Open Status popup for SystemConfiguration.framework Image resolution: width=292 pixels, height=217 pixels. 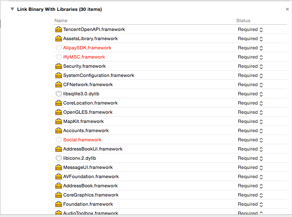coord(250,76)
